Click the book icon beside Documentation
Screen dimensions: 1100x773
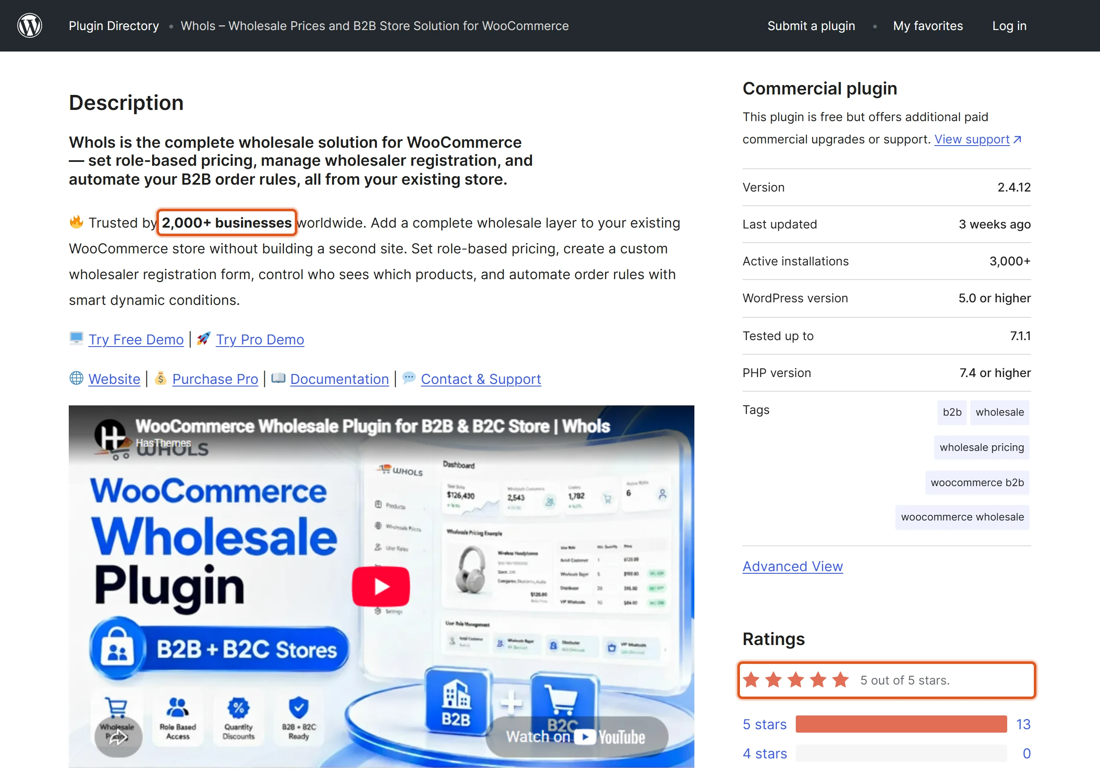point(278,378)
